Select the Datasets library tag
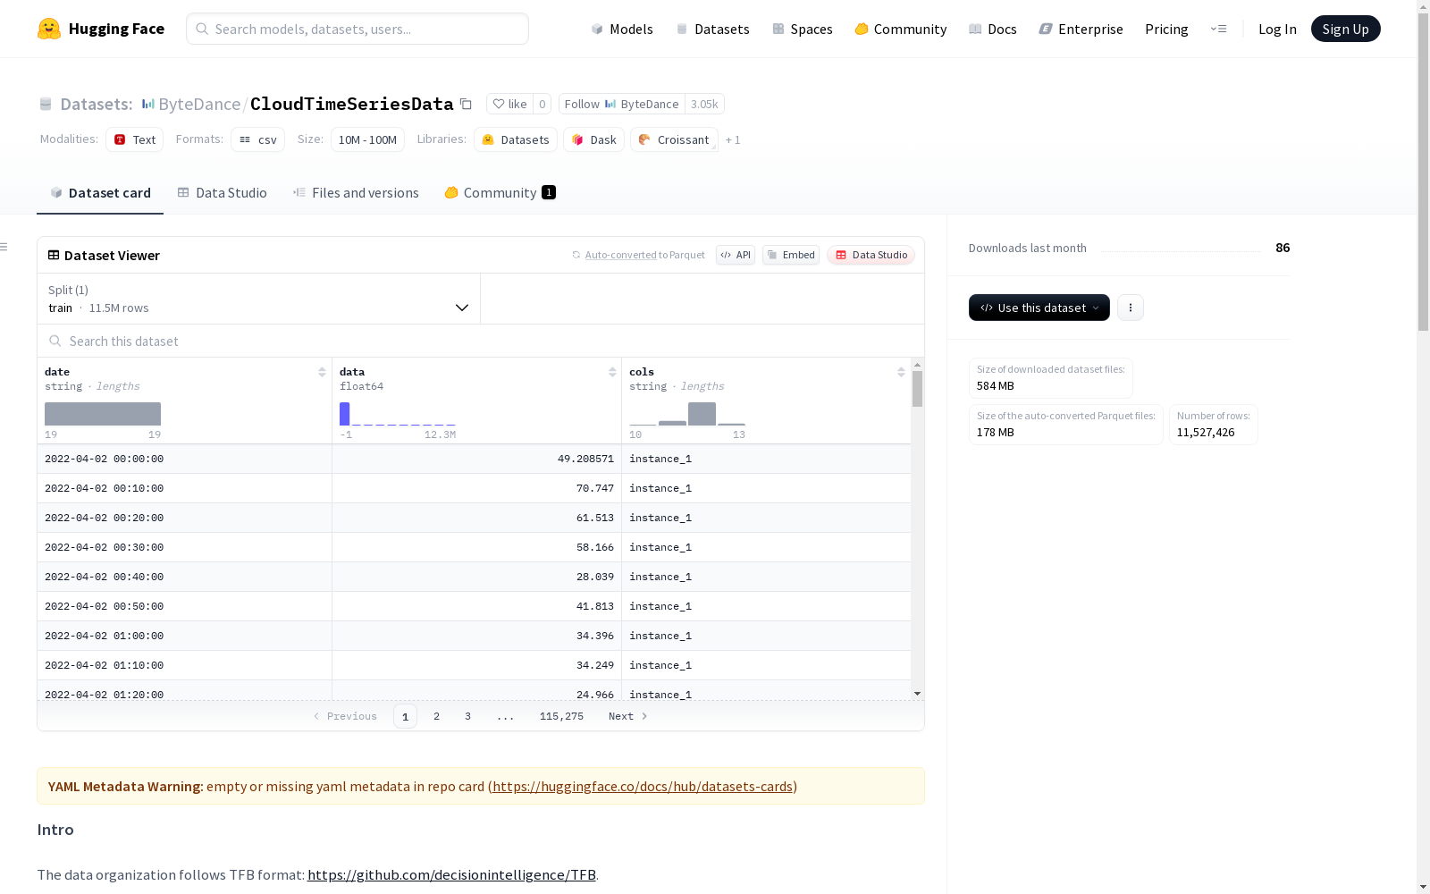 [516, 139]
